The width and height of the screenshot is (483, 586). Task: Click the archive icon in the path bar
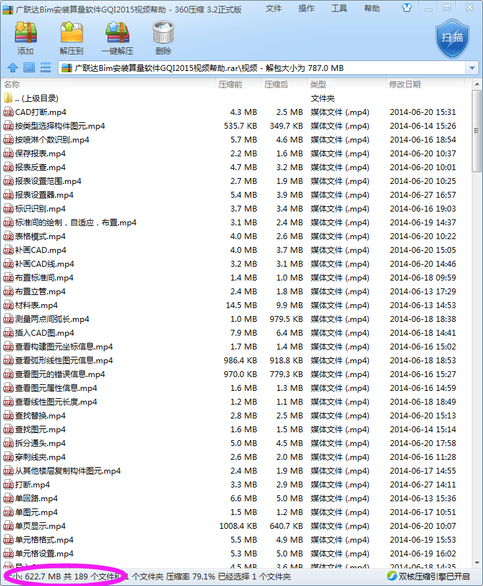(x=67, y=68)
